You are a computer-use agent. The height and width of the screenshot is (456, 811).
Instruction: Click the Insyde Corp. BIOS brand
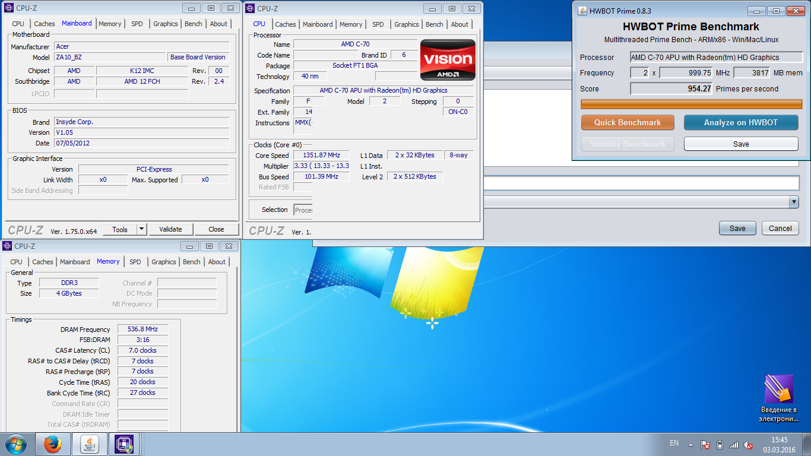pyautogui.click(x=141, y=122)
